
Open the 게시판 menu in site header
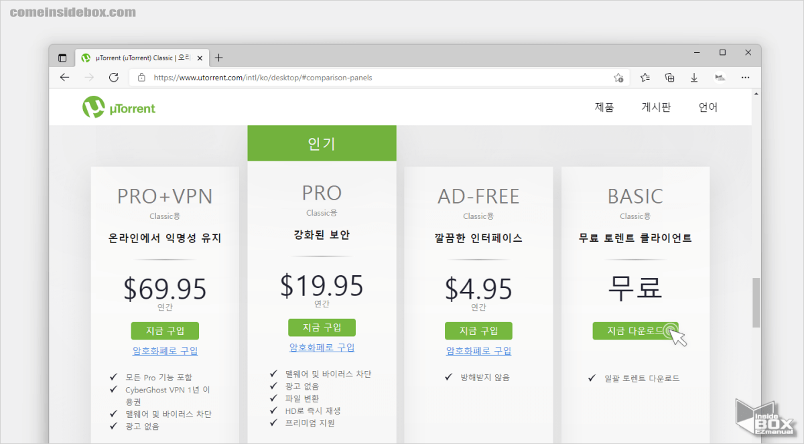tap(656, 107)
